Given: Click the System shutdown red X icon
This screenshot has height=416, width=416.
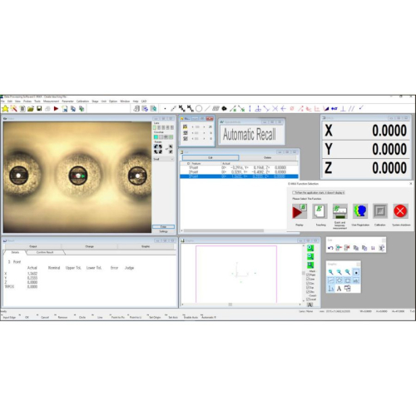Looking at the screenshot, I should (400, 211).
